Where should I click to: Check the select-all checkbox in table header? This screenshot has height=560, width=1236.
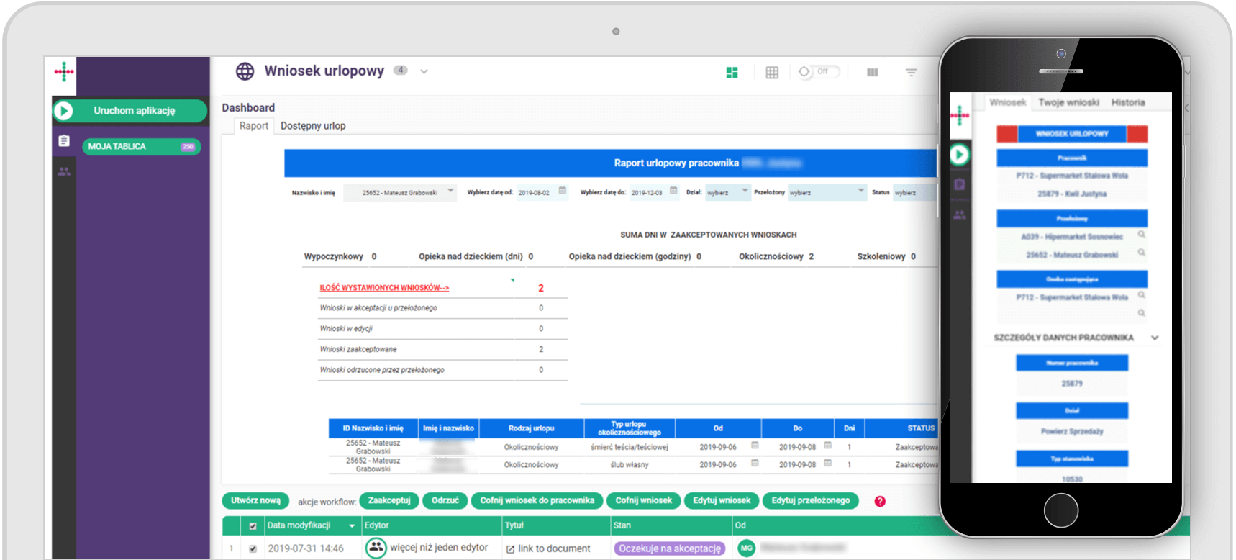(253, 526)
